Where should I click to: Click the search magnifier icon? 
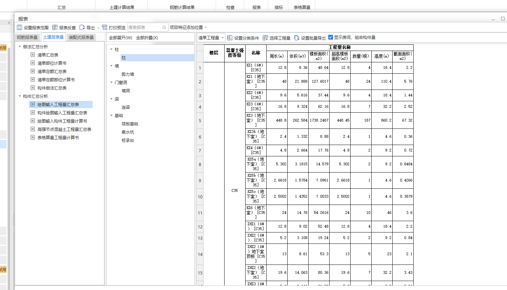click(x=164, y=28)
